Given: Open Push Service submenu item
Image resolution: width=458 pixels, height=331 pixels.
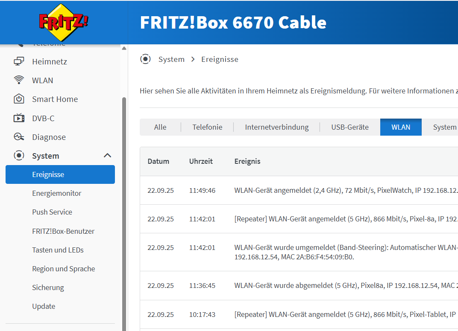Looking at the screenshot, I should pos(52,212).
